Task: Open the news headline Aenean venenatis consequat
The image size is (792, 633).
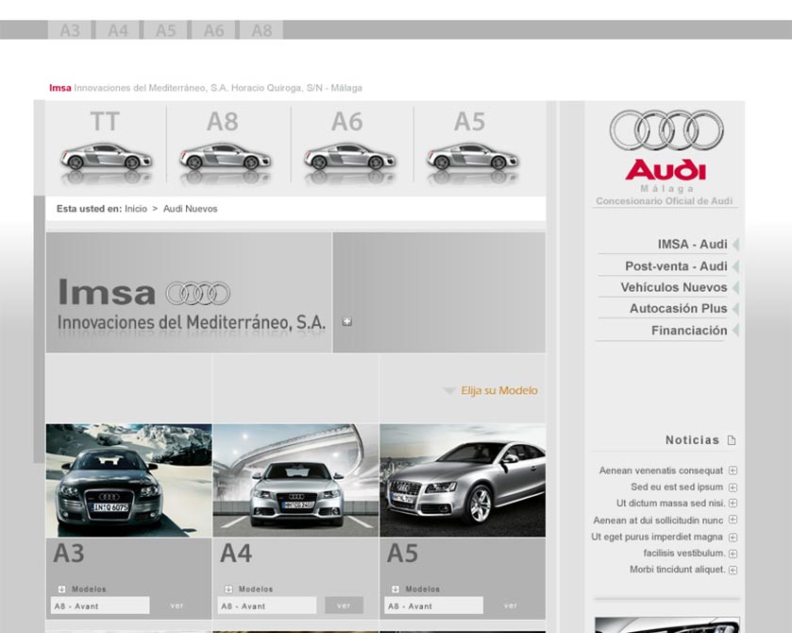Action: pos(661,470)
